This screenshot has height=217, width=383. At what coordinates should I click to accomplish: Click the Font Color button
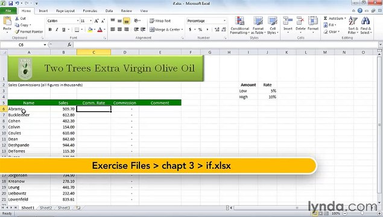(x=100, y=30)
